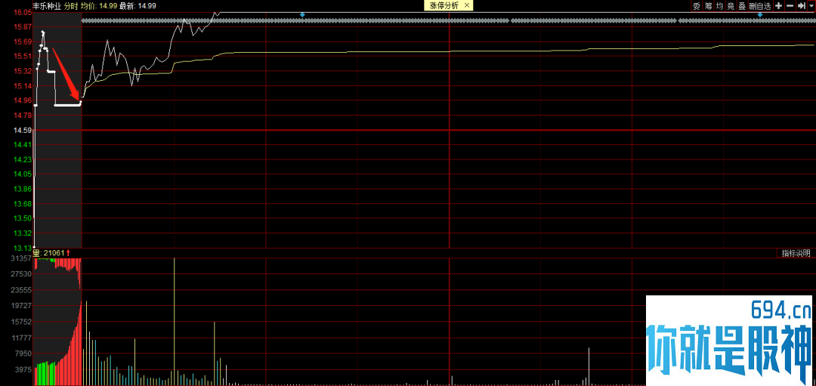
Task: Click the 13.32 price axis label
Action: [x=24, y=233]
